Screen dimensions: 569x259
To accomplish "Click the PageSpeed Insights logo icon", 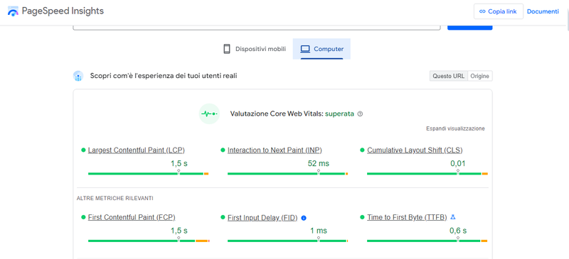I will [x=13, y=11].
